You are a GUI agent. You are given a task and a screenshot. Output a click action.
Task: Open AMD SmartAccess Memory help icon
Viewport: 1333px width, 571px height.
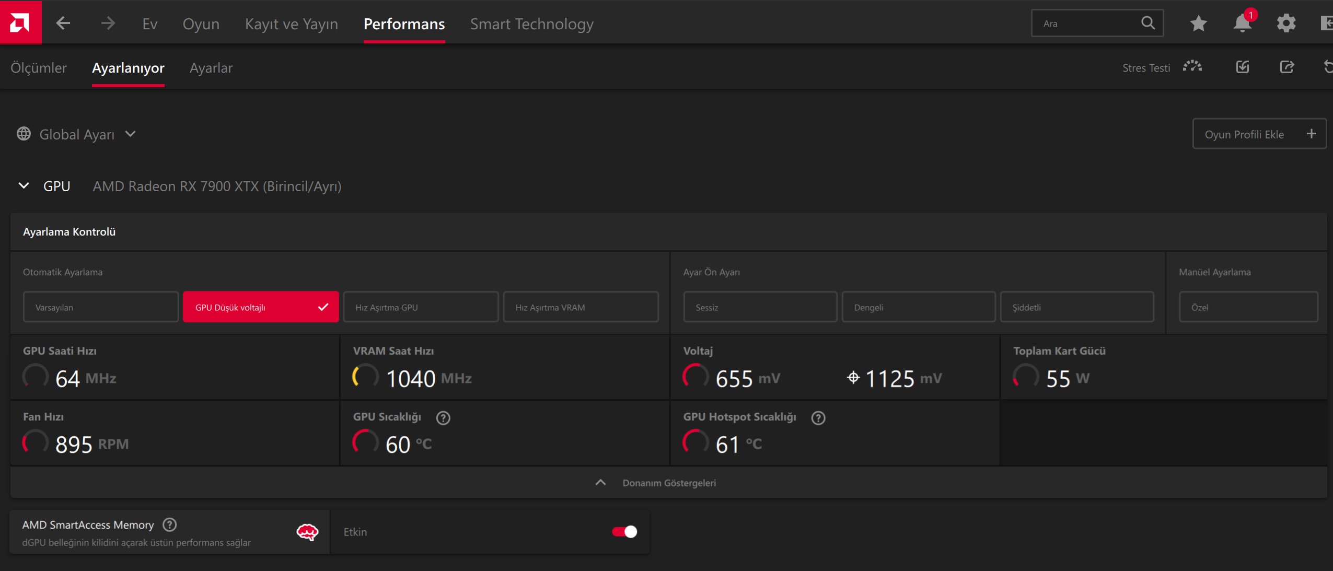[170, 525]
